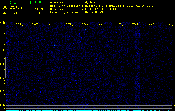
Task: Click the 1.1 frequency axis label
Action: coord(3,36)
